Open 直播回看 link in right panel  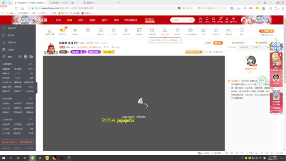tap(262, 43)
